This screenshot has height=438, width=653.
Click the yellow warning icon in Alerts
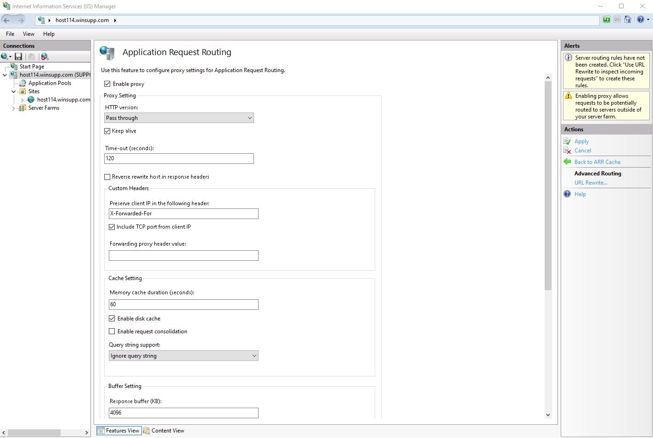(x=569, y=96)
